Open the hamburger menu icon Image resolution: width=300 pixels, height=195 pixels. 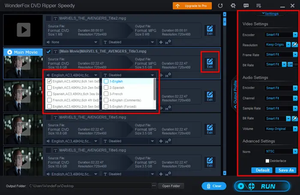tap(259, 6)
